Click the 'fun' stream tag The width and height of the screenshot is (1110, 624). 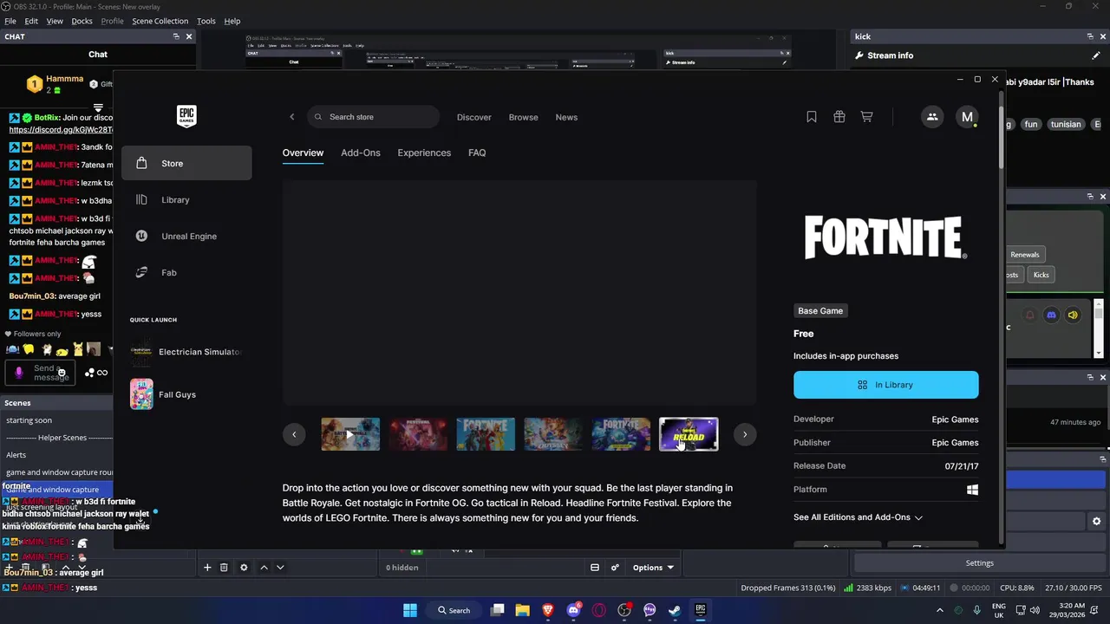point(1030,124)
